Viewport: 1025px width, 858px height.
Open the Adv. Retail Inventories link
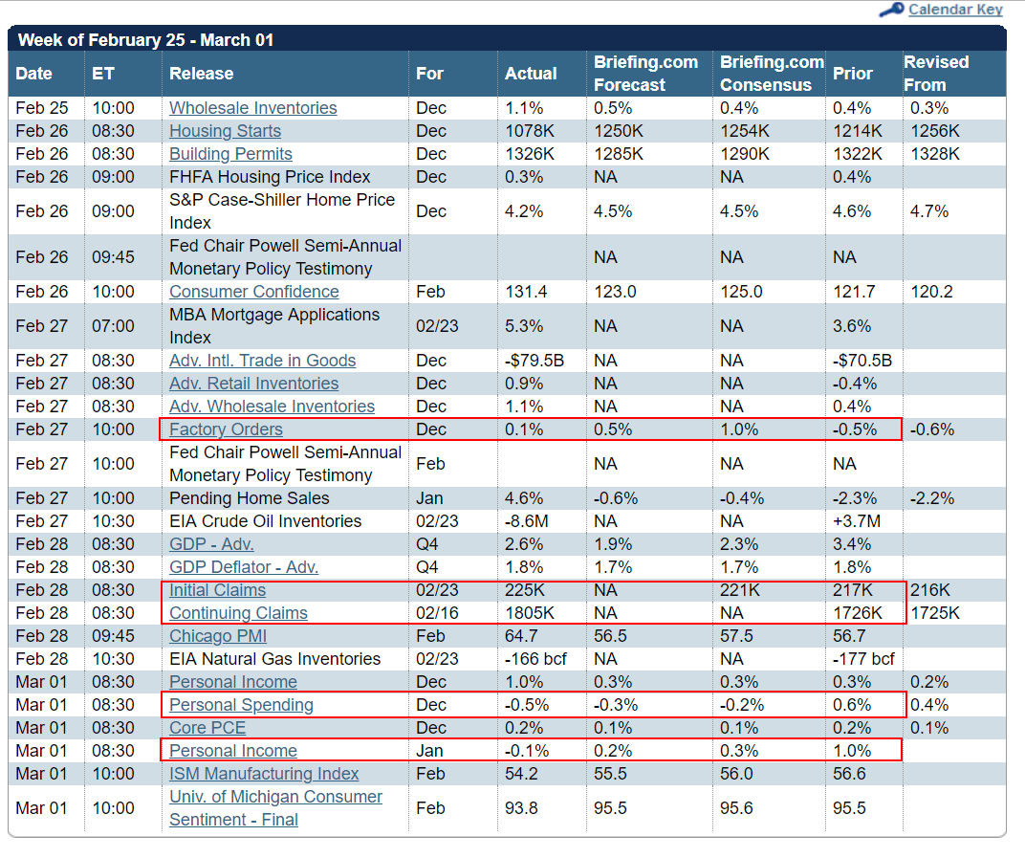[253, 384]
